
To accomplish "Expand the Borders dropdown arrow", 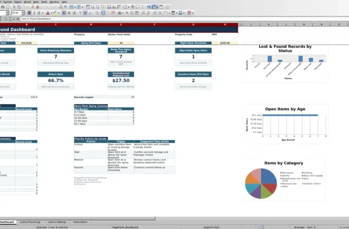I will pos(169,13).
